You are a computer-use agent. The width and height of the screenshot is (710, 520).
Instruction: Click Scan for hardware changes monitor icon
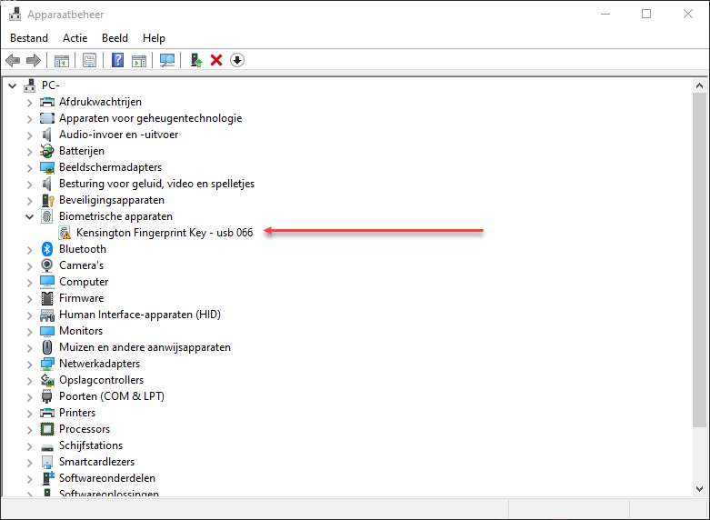point(166,60)
